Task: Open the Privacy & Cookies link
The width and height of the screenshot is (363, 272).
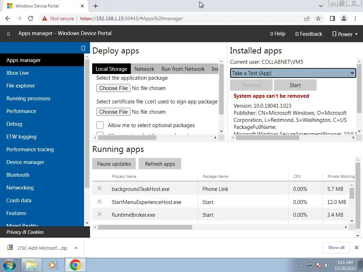Action: pos(25,232)
